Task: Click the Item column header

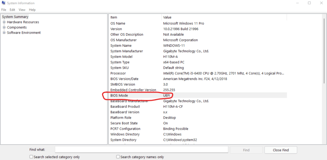Action: [135, 17]
